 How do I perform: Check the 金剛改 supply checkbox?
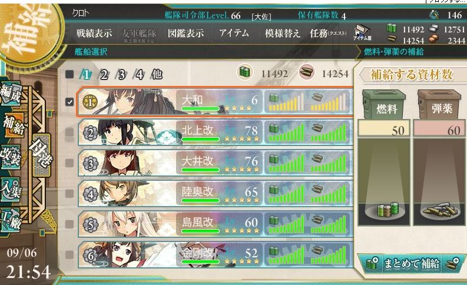click(69, 254)
